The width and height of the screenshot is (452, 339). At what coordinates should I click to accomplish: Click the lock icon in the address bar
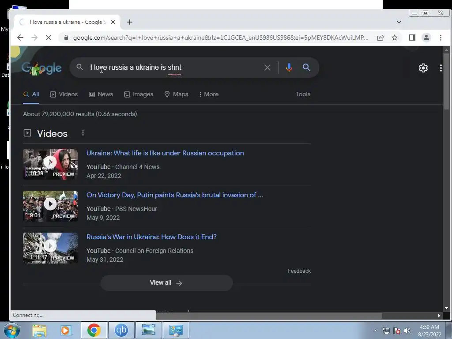tap(66, 38)
